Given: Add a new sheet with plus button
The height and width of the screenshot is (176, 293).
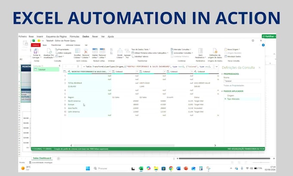Looking at the screenshot, I should [x=59, y=159].
